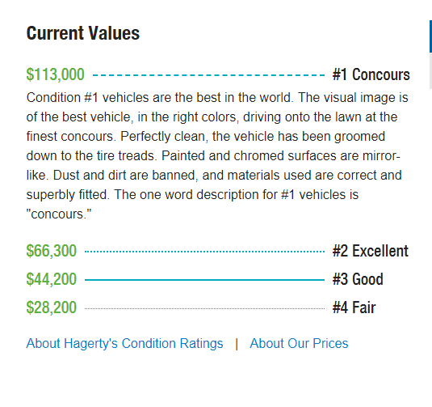Click the quoted word "concours." in description
This screenshot has width=432, height=407.
point(59,214)
